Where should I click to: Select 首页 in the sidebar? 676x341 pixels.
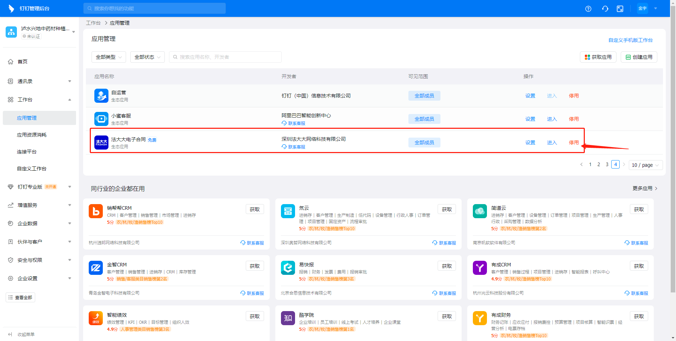(x=23, y=62)
